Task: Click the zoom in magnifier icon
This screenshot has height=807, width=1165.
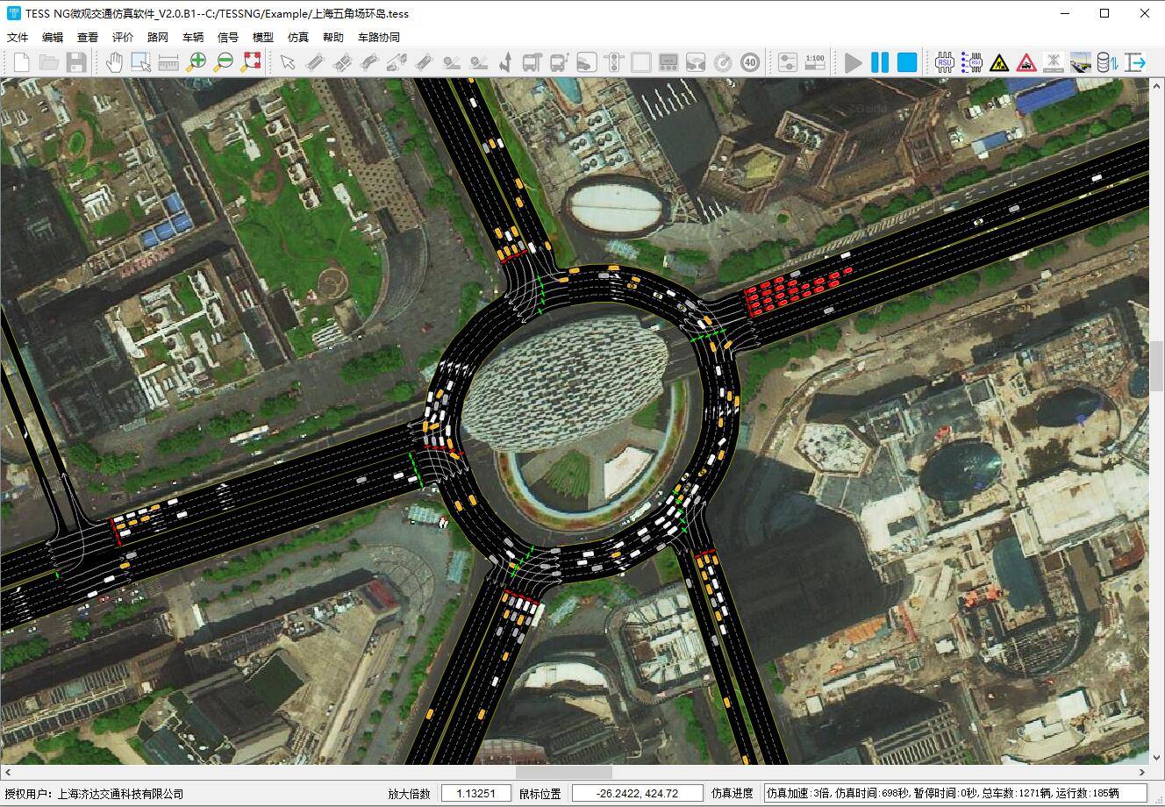Action: 196,62
